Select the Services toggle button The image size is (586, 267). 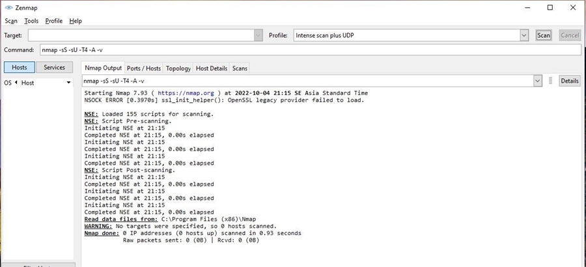[55, 67]
